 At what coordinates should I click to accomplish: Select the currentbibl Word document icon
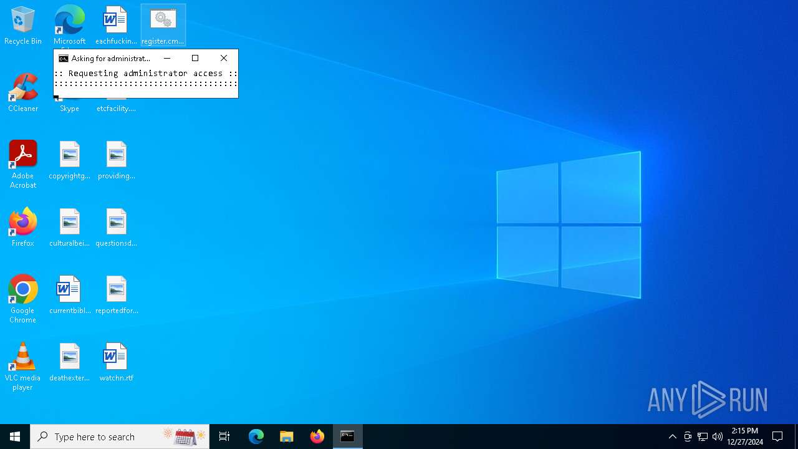(x=69, y=295)
